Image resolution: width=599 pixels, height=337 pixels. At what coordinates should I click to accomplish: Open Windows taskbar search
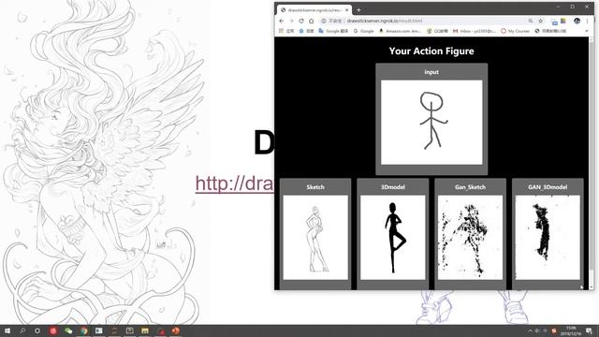click(x=22, y=330)
